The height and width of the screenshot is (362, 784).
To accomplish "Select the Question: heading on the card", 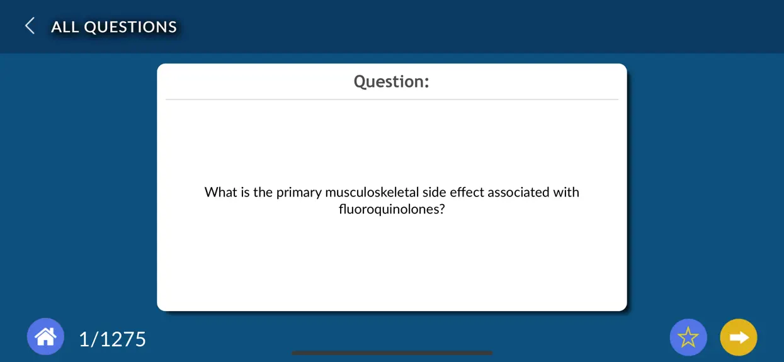I will click(x=391, y=81).
